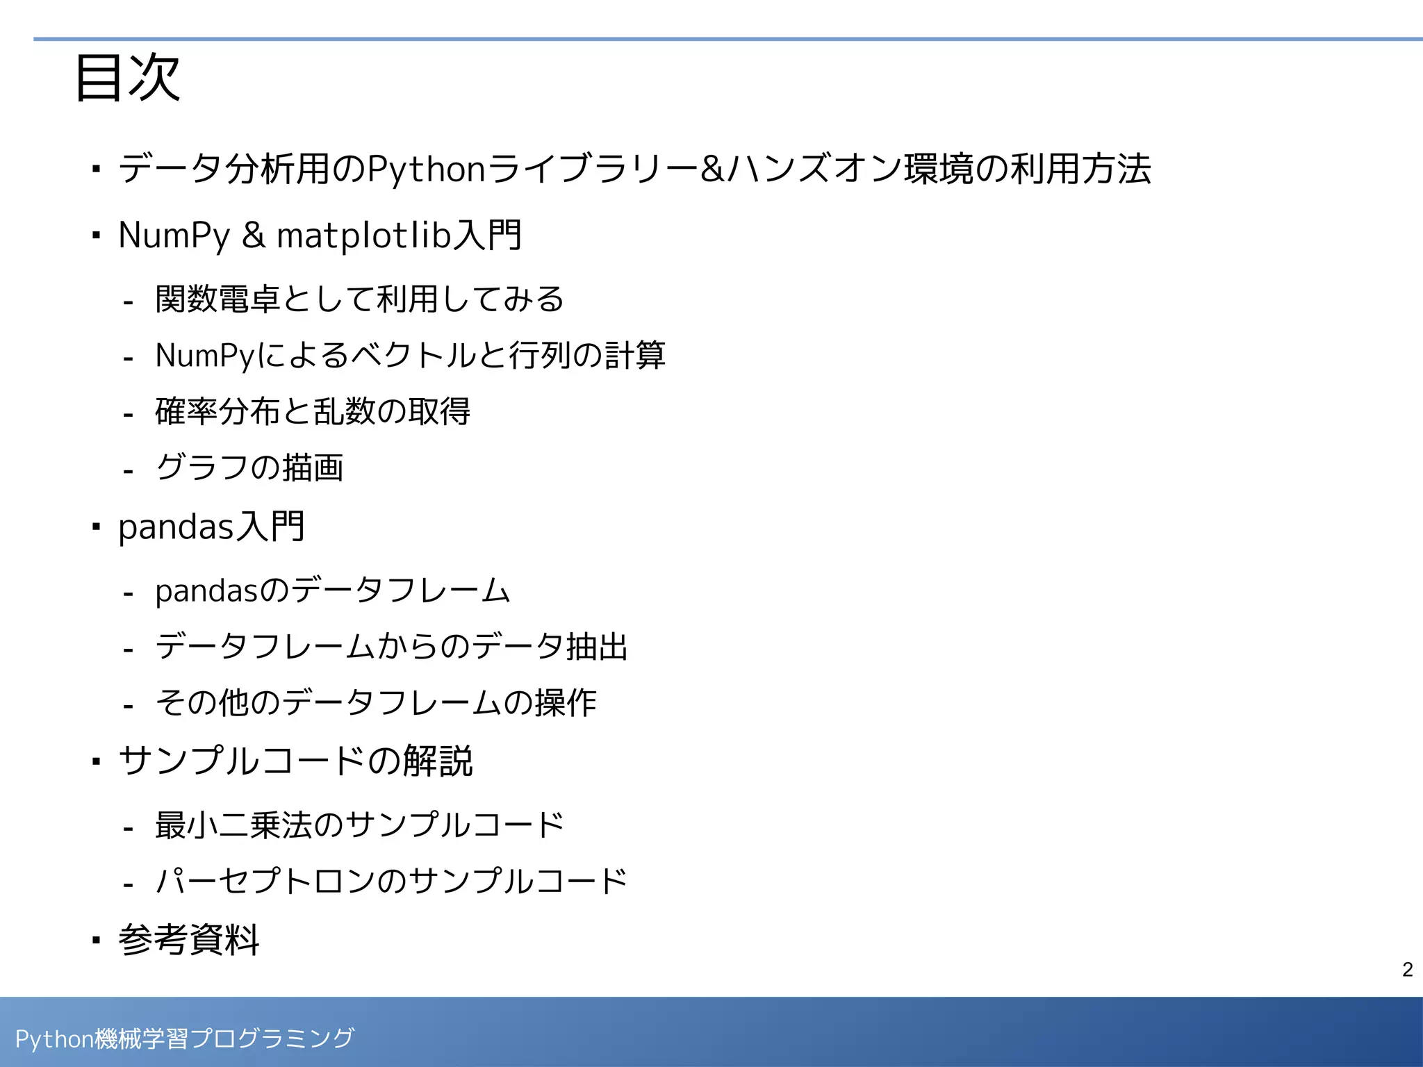Click the square bullet marker beside 参考資料
The image size is (1423, 1067).
click(x=97, y=941)
